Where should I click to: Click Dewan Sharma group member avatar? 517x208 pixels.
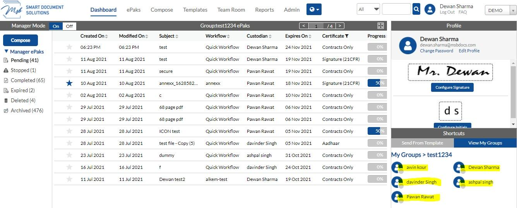click(459, 168)
